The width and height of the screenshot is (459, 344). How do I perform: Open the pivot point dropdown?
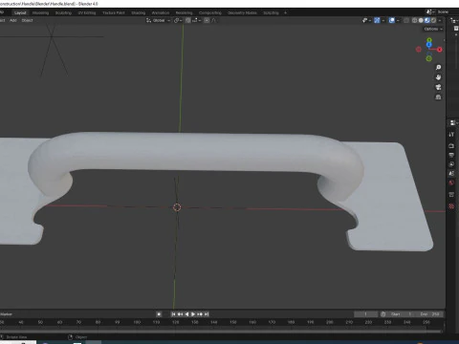pos(178,20)
